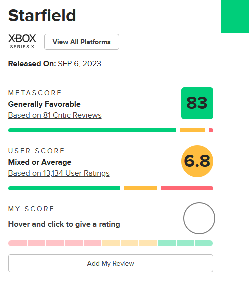Click yellow mixed portion of user bar
The image size is (249, 285).
click(140, 188)
